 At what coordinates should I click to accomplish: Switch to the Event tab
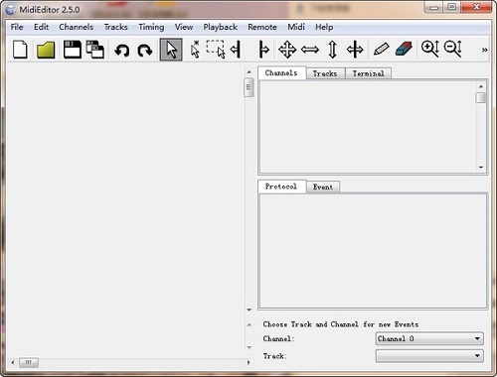point(323,187)
